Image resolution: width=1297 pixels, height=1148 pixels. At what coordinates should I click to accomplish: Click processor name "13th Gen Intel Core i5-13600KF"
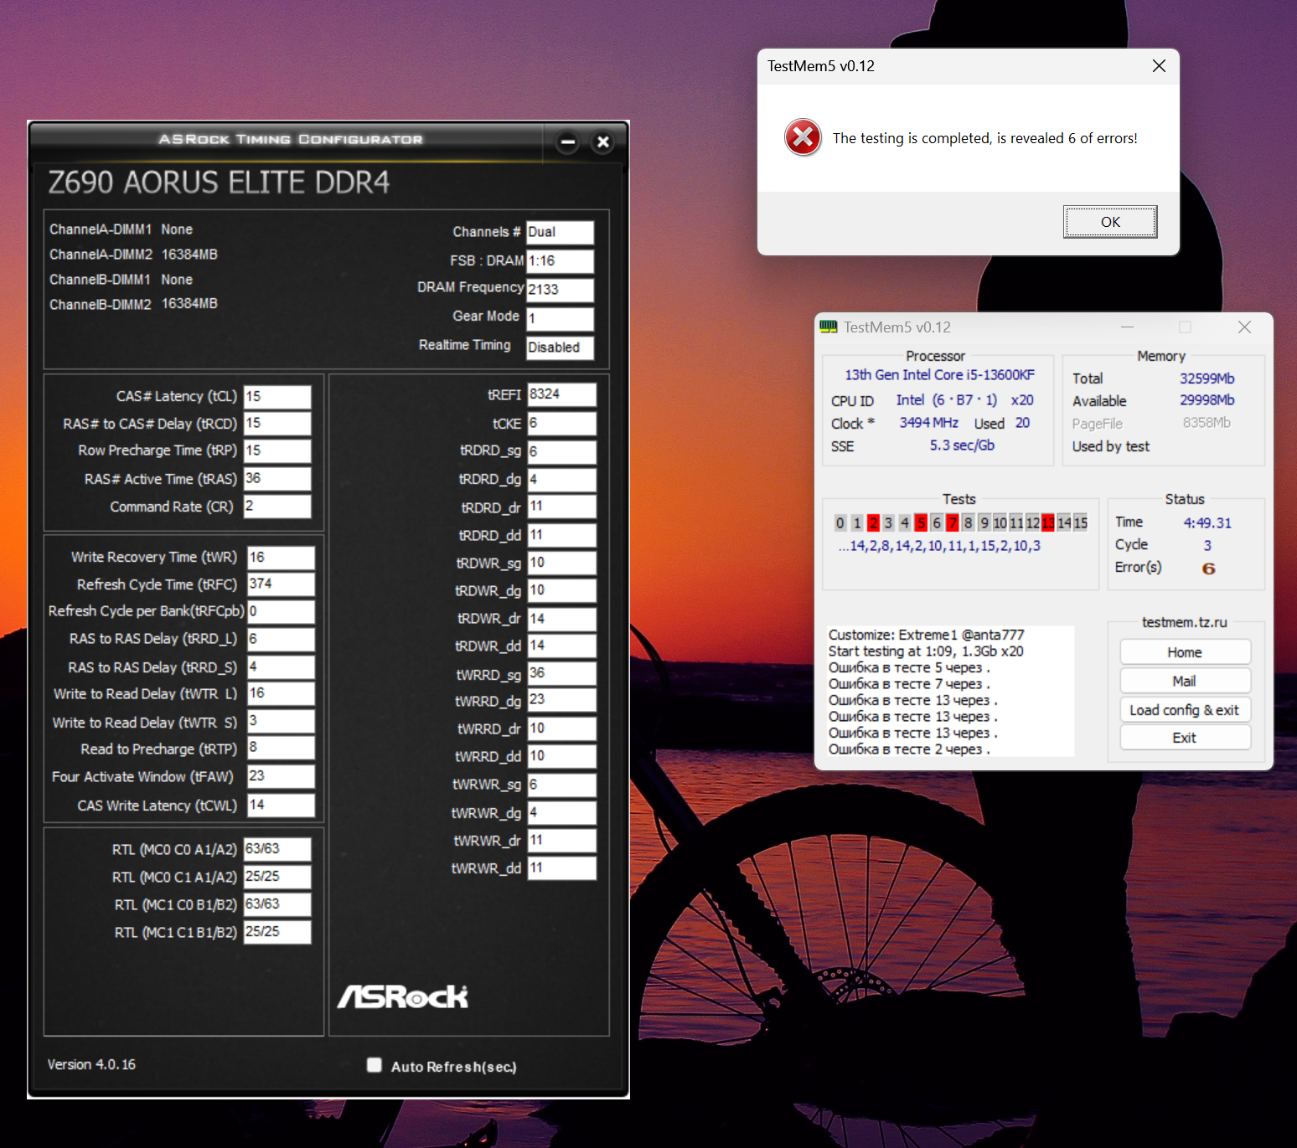click(939, 375)
